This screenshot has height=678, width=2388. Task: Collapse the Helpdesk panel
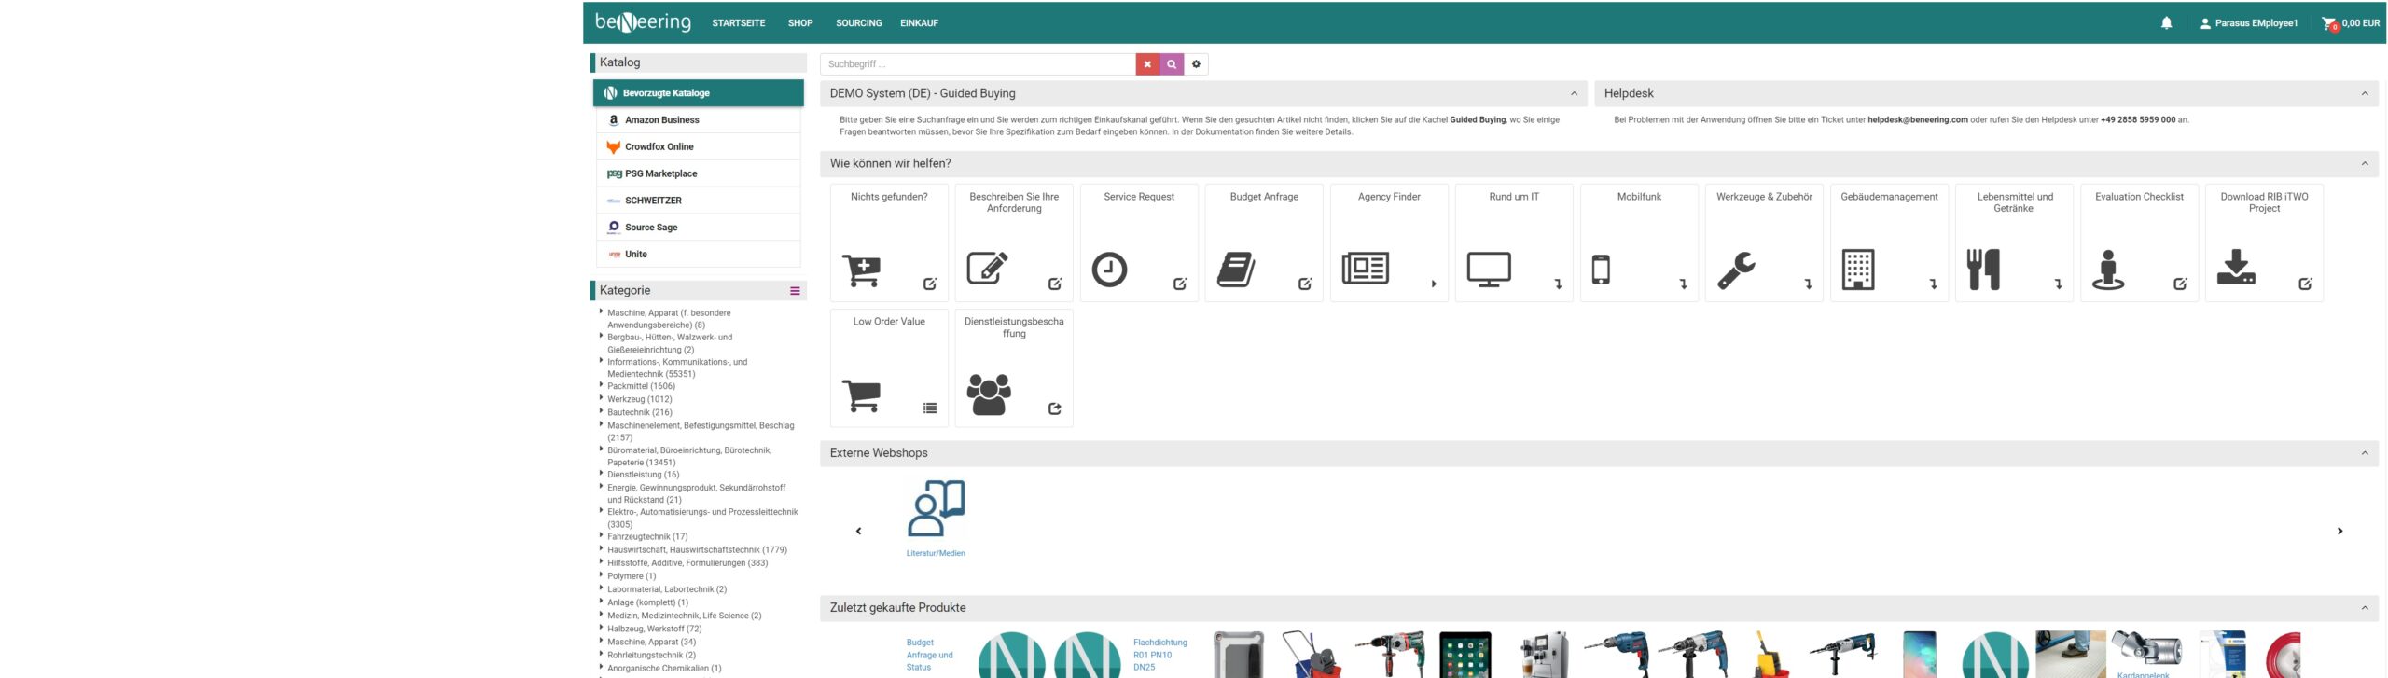pos(2365,93)
